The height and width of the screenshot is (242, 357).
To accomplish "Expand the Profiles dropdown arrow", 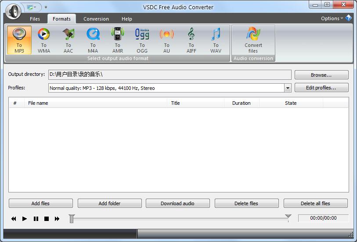I will (x=288, y=88).
